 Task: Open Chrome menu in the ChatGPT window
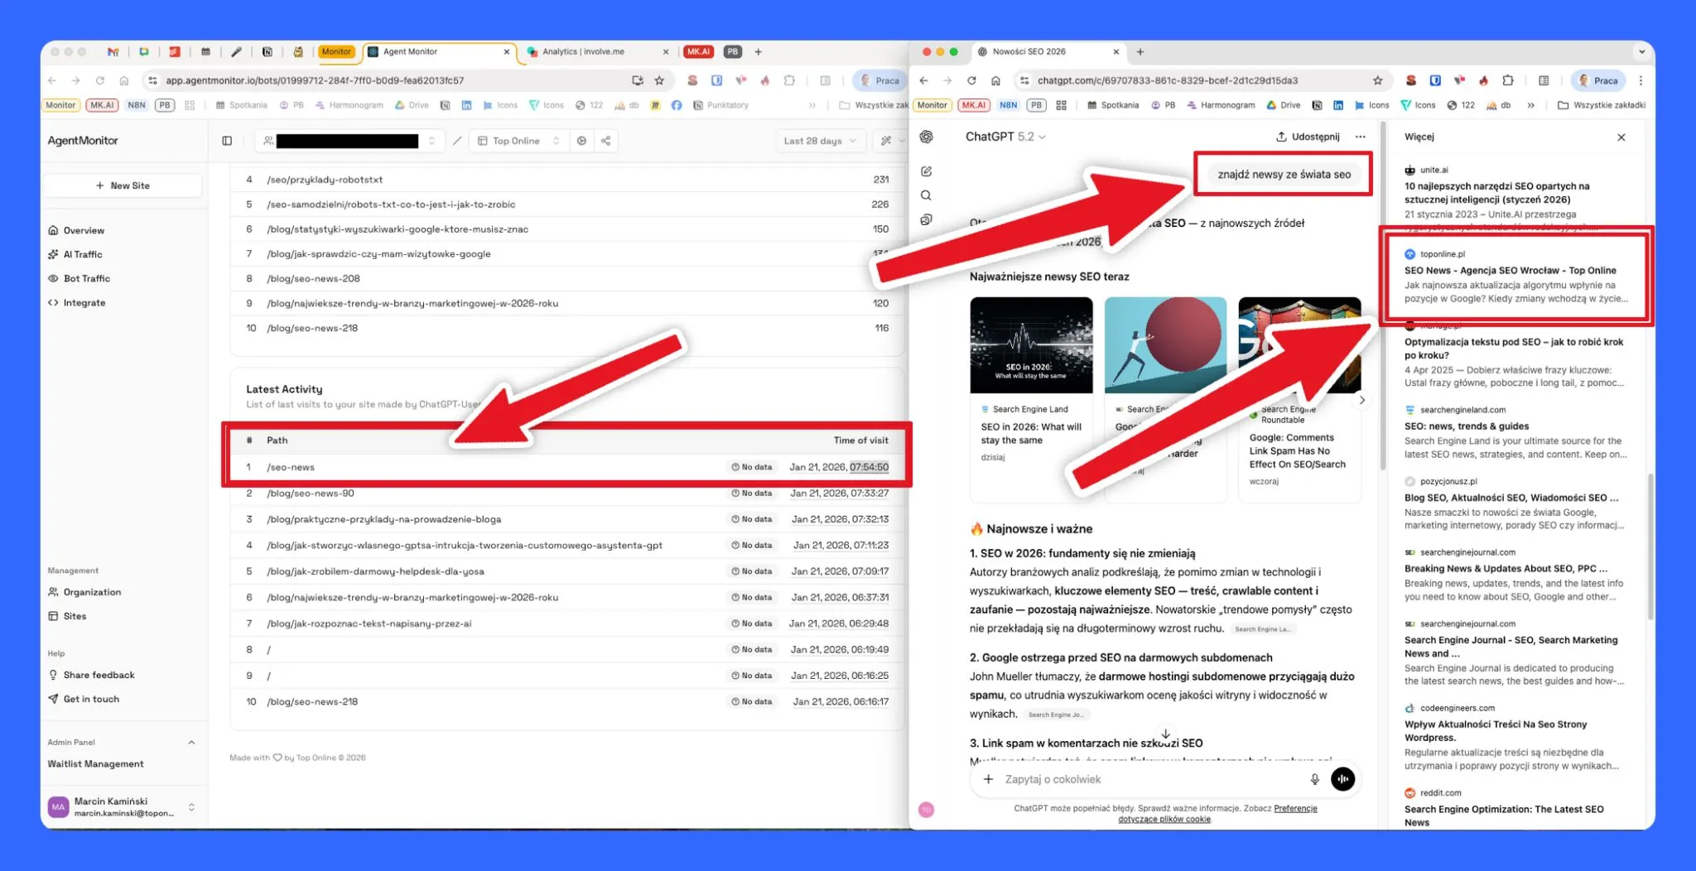click(x=1641, y=80)
